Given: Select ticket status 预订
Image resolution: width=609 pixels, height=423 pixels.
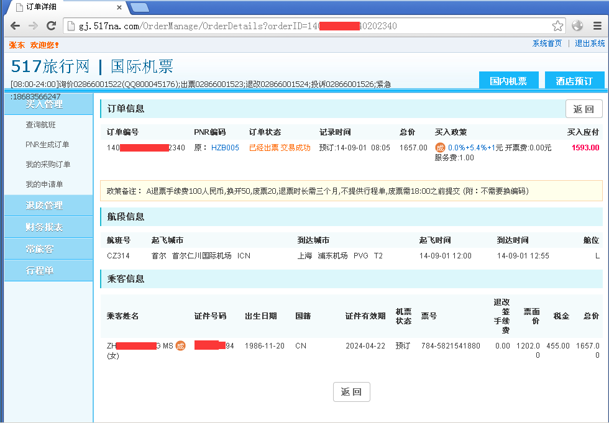Looking at the screenshot, I should pyautogui.click(x=403, y=345).
